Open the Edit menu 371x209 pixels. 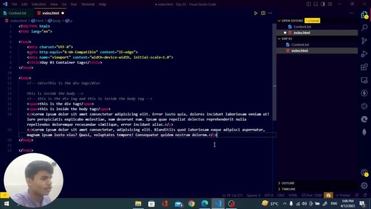tap(24, 4)
